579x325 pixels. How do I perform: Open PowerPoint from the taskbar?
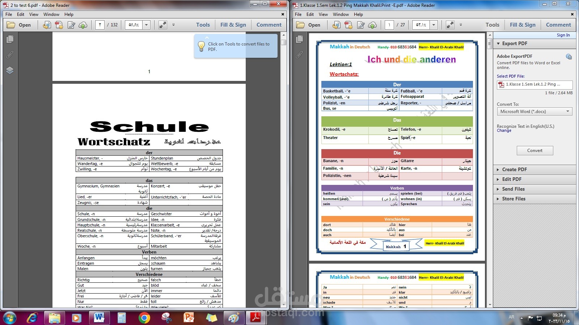click(189, 318)
